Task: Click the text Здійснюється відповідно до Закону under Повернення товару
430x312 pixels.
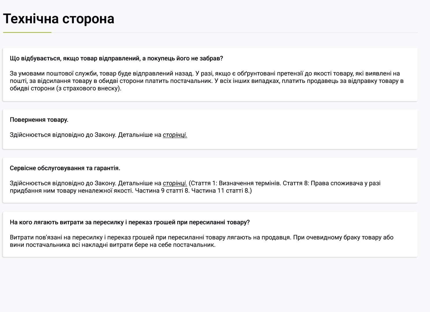Action: click(x=63, y=135)
